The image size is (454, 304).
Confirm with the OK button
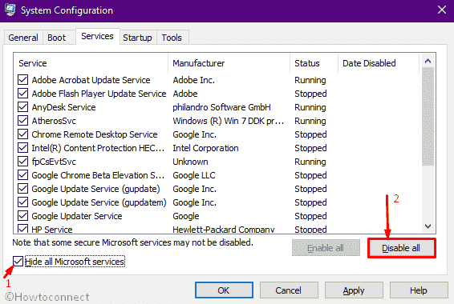tap(224, 290)
